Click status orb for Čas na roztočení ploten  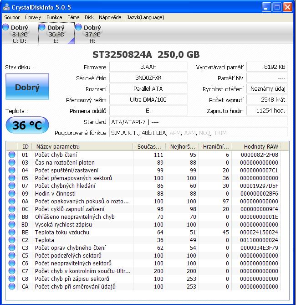[x=12, y=162]
